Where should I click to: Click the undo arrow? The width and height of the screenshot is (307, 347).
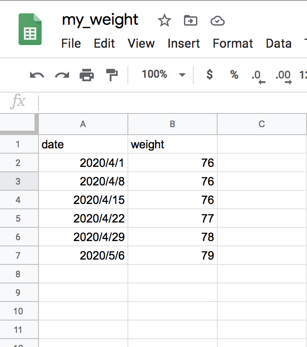(x=37, y=75)
